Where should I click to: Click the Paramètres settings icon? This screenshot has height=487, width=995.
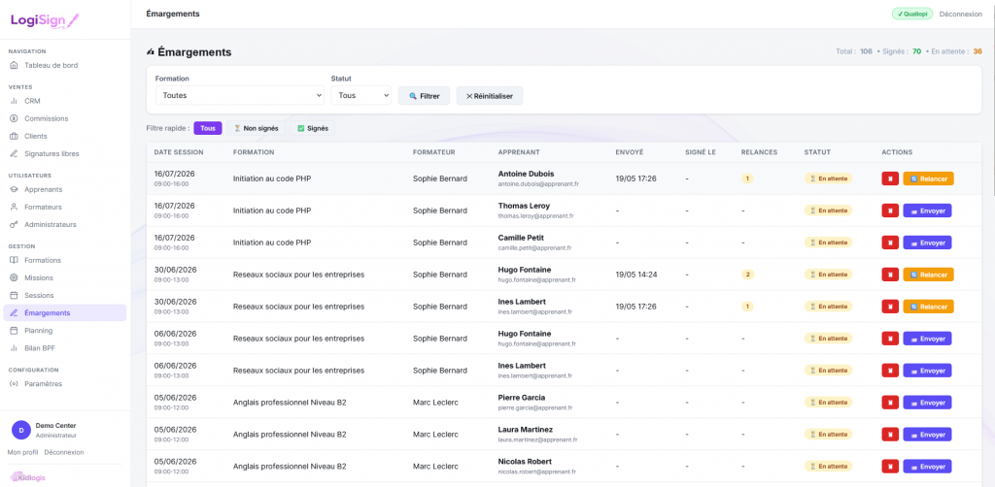pyautogui.click(x=14, y=384)
